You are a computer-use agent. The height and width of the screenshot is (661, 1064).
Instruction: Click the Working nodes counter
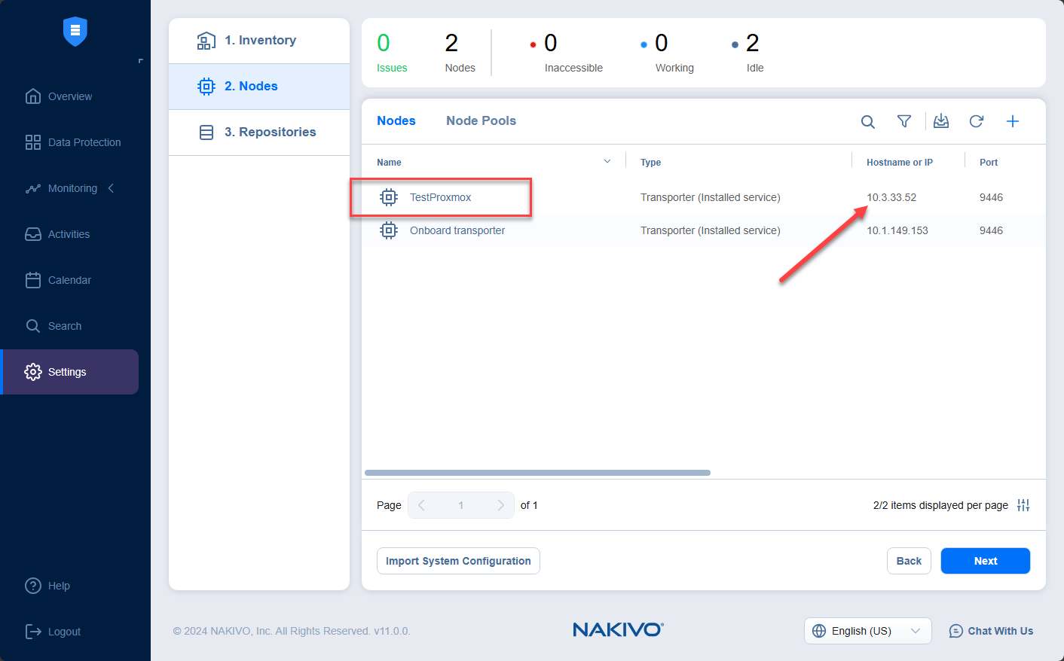667,52
